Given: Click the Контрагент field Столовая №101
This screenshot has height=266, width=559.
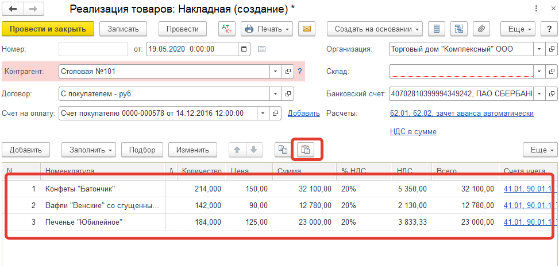Looking at the screenshot, I should (x=164, y=72).
